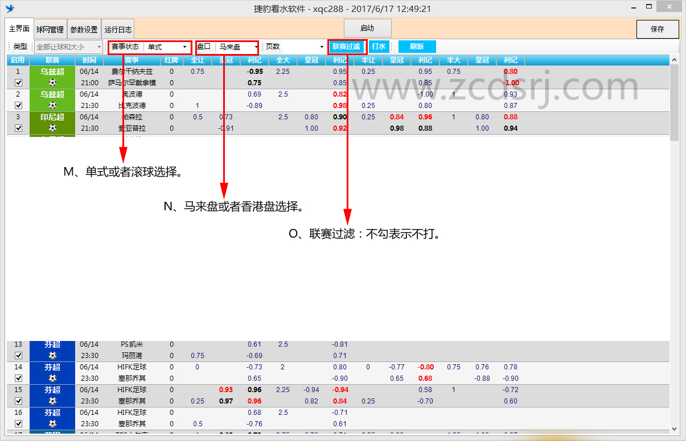Click the 联赛过滤 toolbar button

(x=347, y=47)
